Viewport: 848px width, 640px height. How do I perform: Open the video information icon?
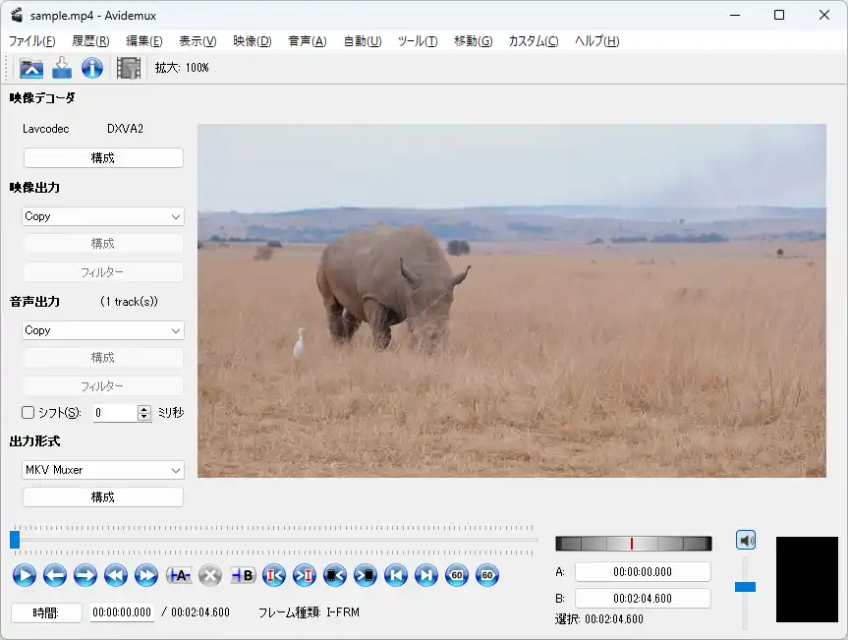pos(92,68)
